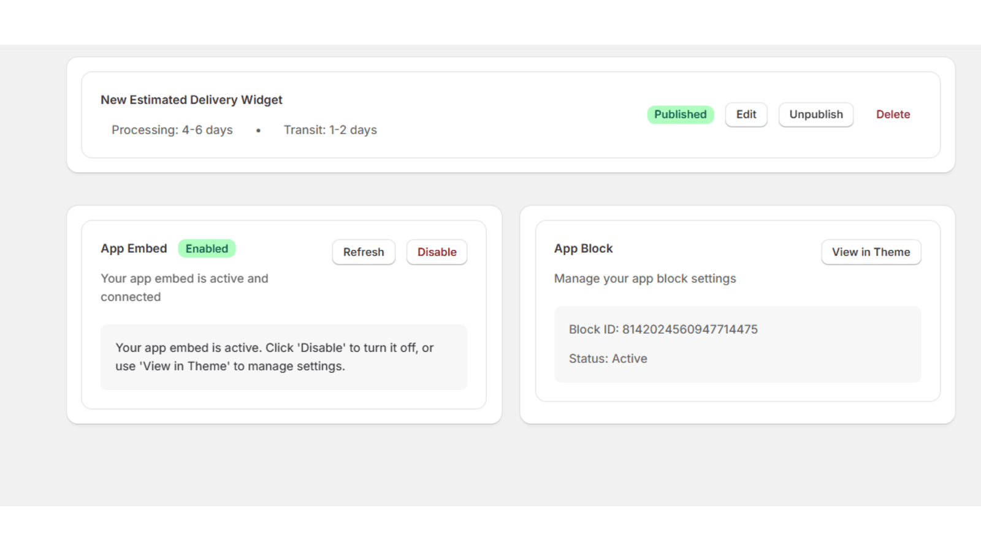
Task: Click 'Manage your app block settings' text
Action: point(644,279)
